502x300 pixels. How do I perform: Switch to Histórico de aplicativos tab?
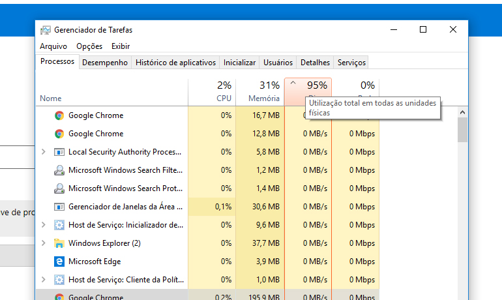click(175, 63)
